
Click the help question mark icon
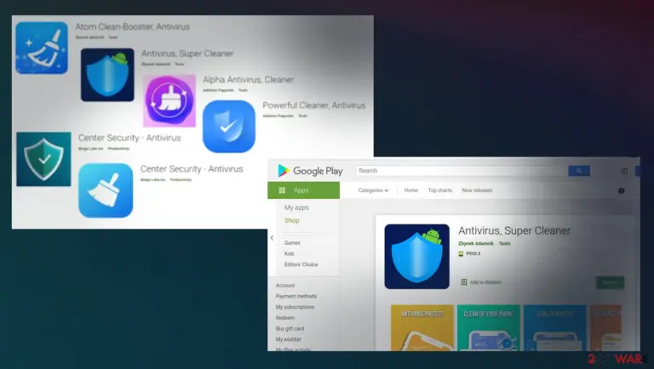pyautogui.click(x=621, y=190)
